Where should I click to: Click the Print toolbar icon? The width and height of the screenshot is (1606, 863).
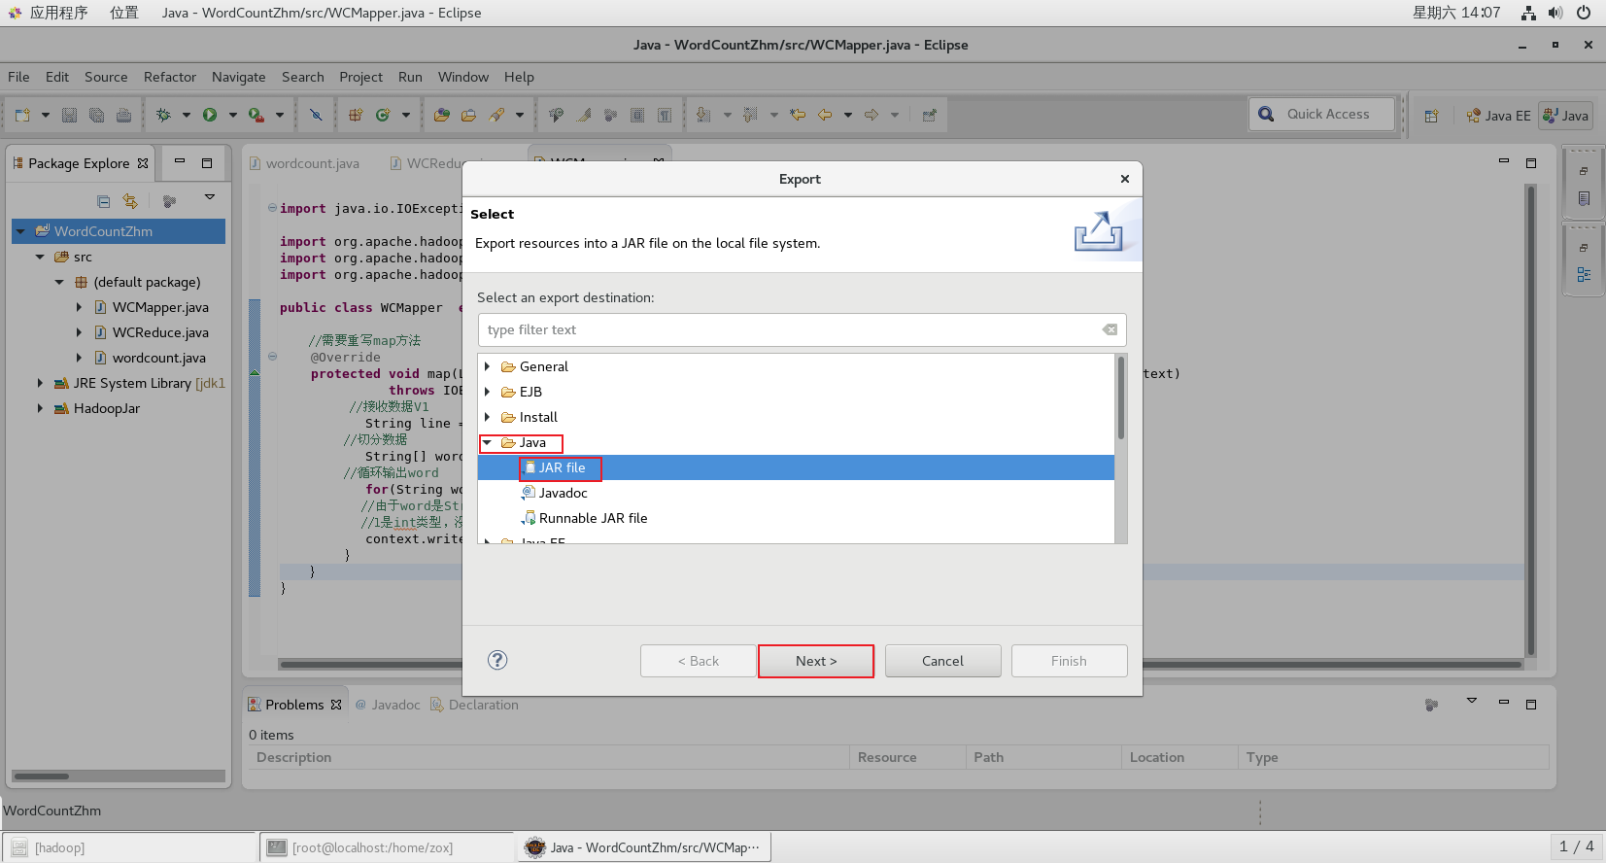[x=123, y=115]
